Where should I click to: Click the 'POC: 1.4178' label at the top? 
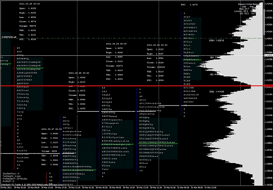pos(189,5)
